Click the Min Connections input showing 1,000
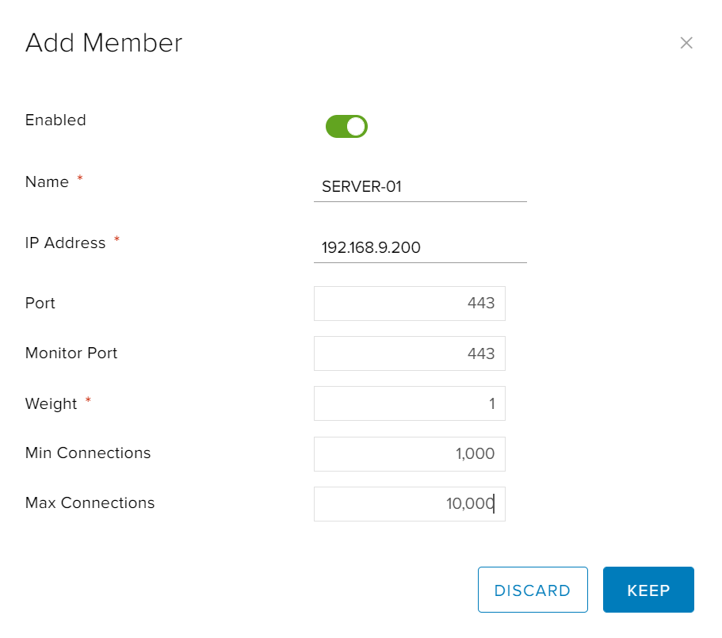 [410, 454]
